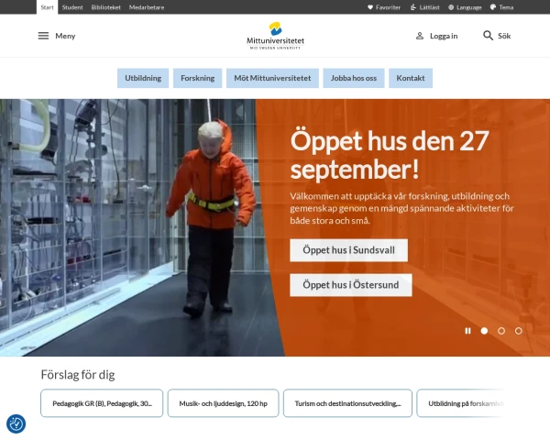
Task: Open the cookie settings badge
Action: [16, 423]
